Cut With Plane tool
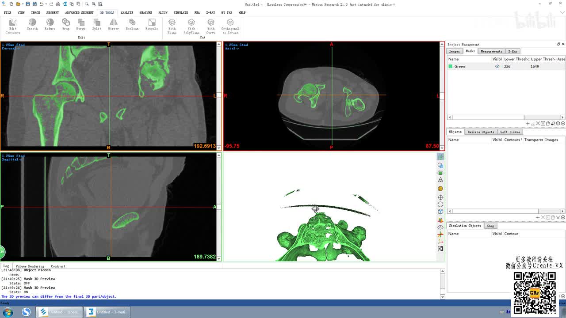 pyautogui.click(x=172, y=26)
